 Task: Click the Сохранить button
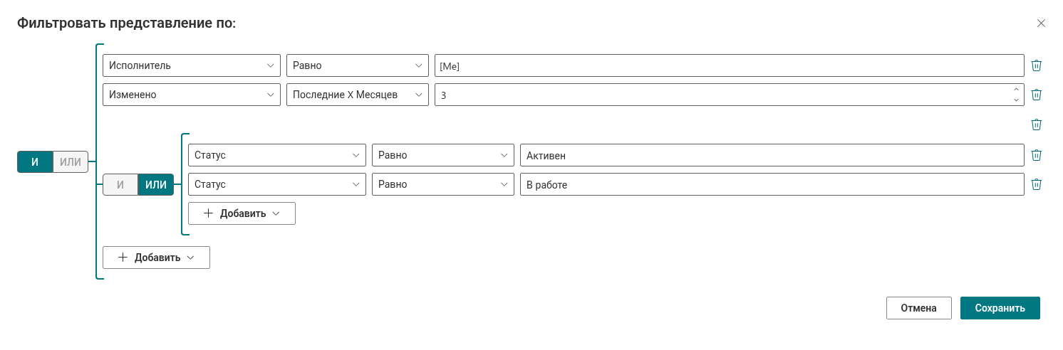1000,308
